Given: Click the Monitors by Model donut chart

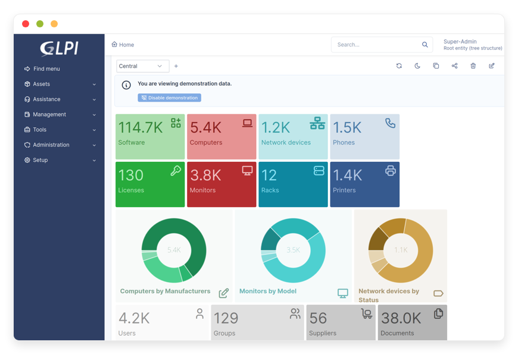Looking at the screenshot, I should 293,250.
